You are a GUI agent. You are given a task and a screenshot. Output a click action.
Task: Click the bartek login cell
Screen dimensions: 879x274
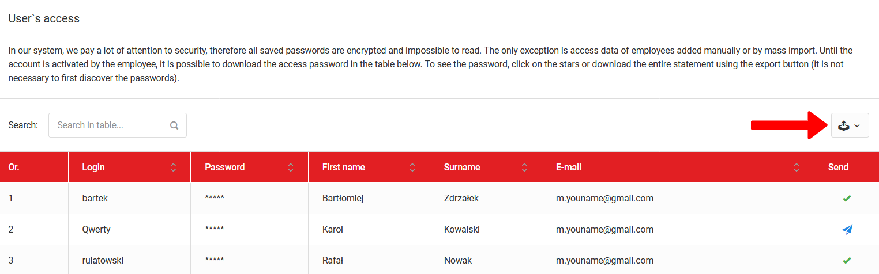click(95, 199)
